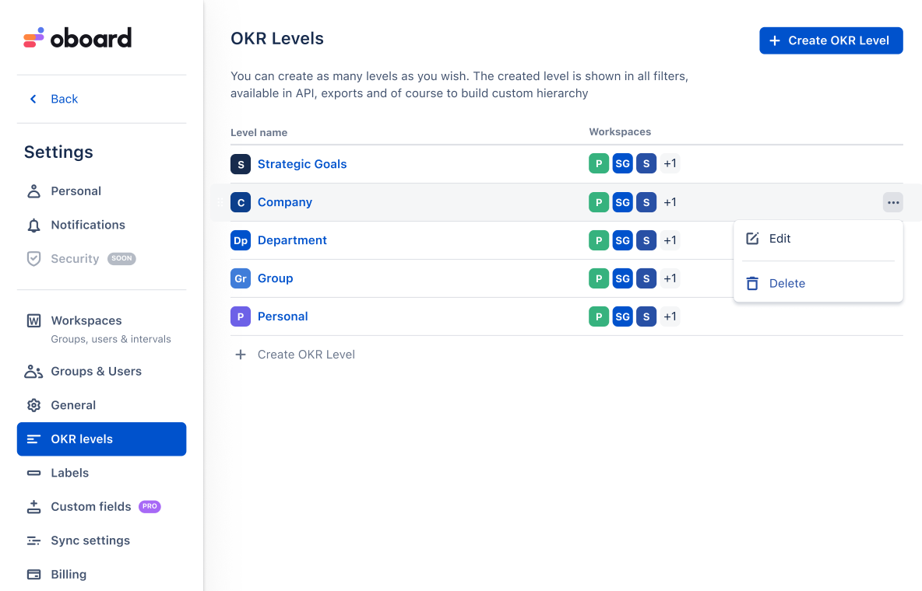Click the Level name column header
The height and width of the screenshot is (591, 922).
259,133
